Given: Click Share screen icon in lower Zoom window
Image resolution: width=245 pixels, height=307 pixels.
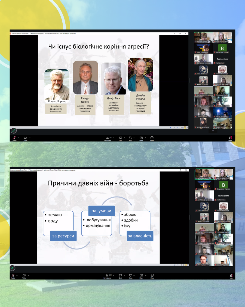Looking at the screenshot, I should (141, 276).
